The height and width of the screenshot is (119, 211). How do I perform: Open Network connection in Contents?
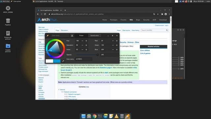coord(70,92)
